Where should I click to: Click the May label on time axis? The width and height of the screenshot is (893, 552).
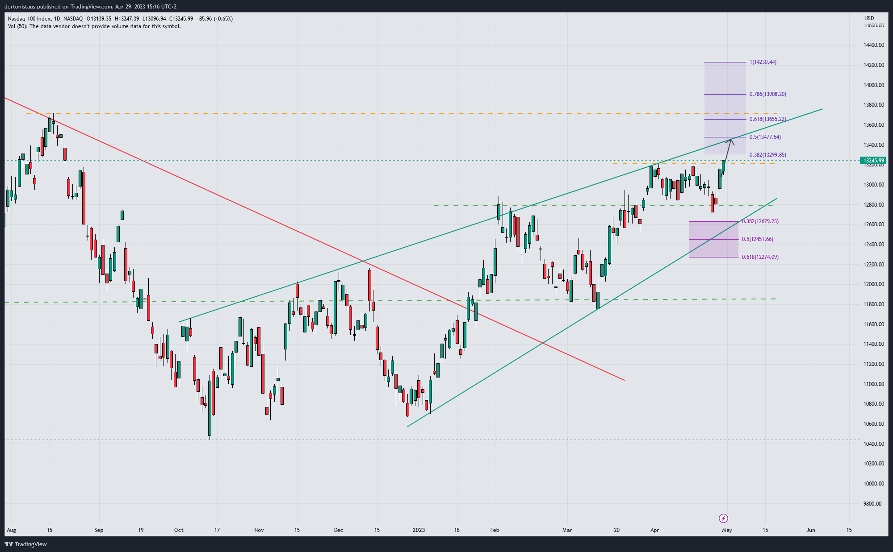point(727,530)
